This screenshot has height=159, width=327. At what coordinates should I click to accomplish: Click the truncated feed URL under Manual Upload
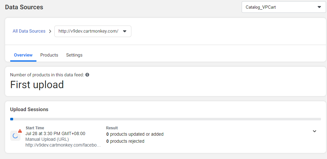(x=63, y=145)
